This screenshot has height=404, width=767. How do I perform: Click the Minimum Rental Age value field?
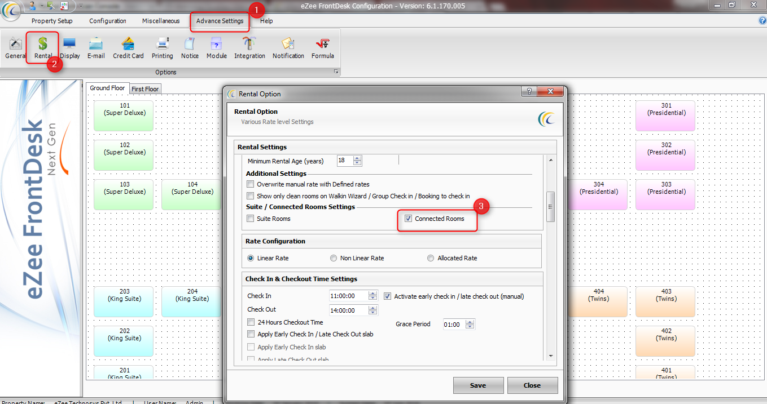point(345,161)
